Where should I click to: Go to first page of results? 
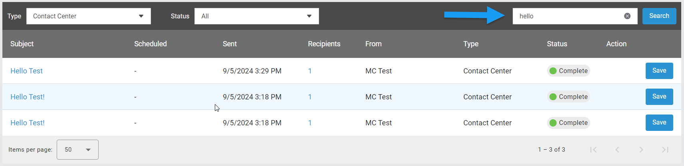pyautogui.click(x=593, y=150)
